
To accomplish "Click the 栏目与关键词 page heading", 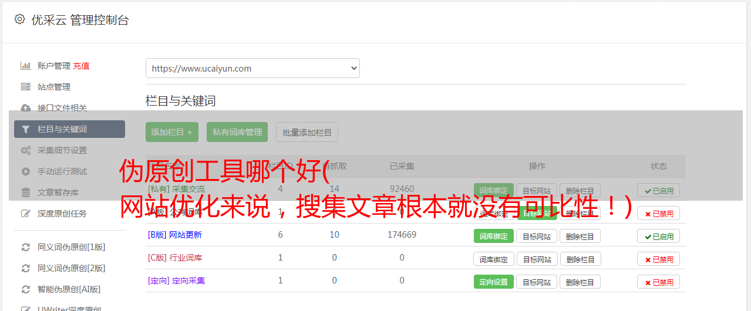I will [x=180, y=101].
